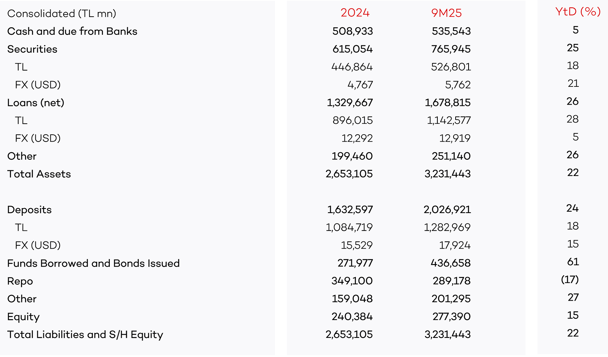This screenshot has height=357, width=608.
Task: Click the Securities row label
Action: click(x=32, y=49)
